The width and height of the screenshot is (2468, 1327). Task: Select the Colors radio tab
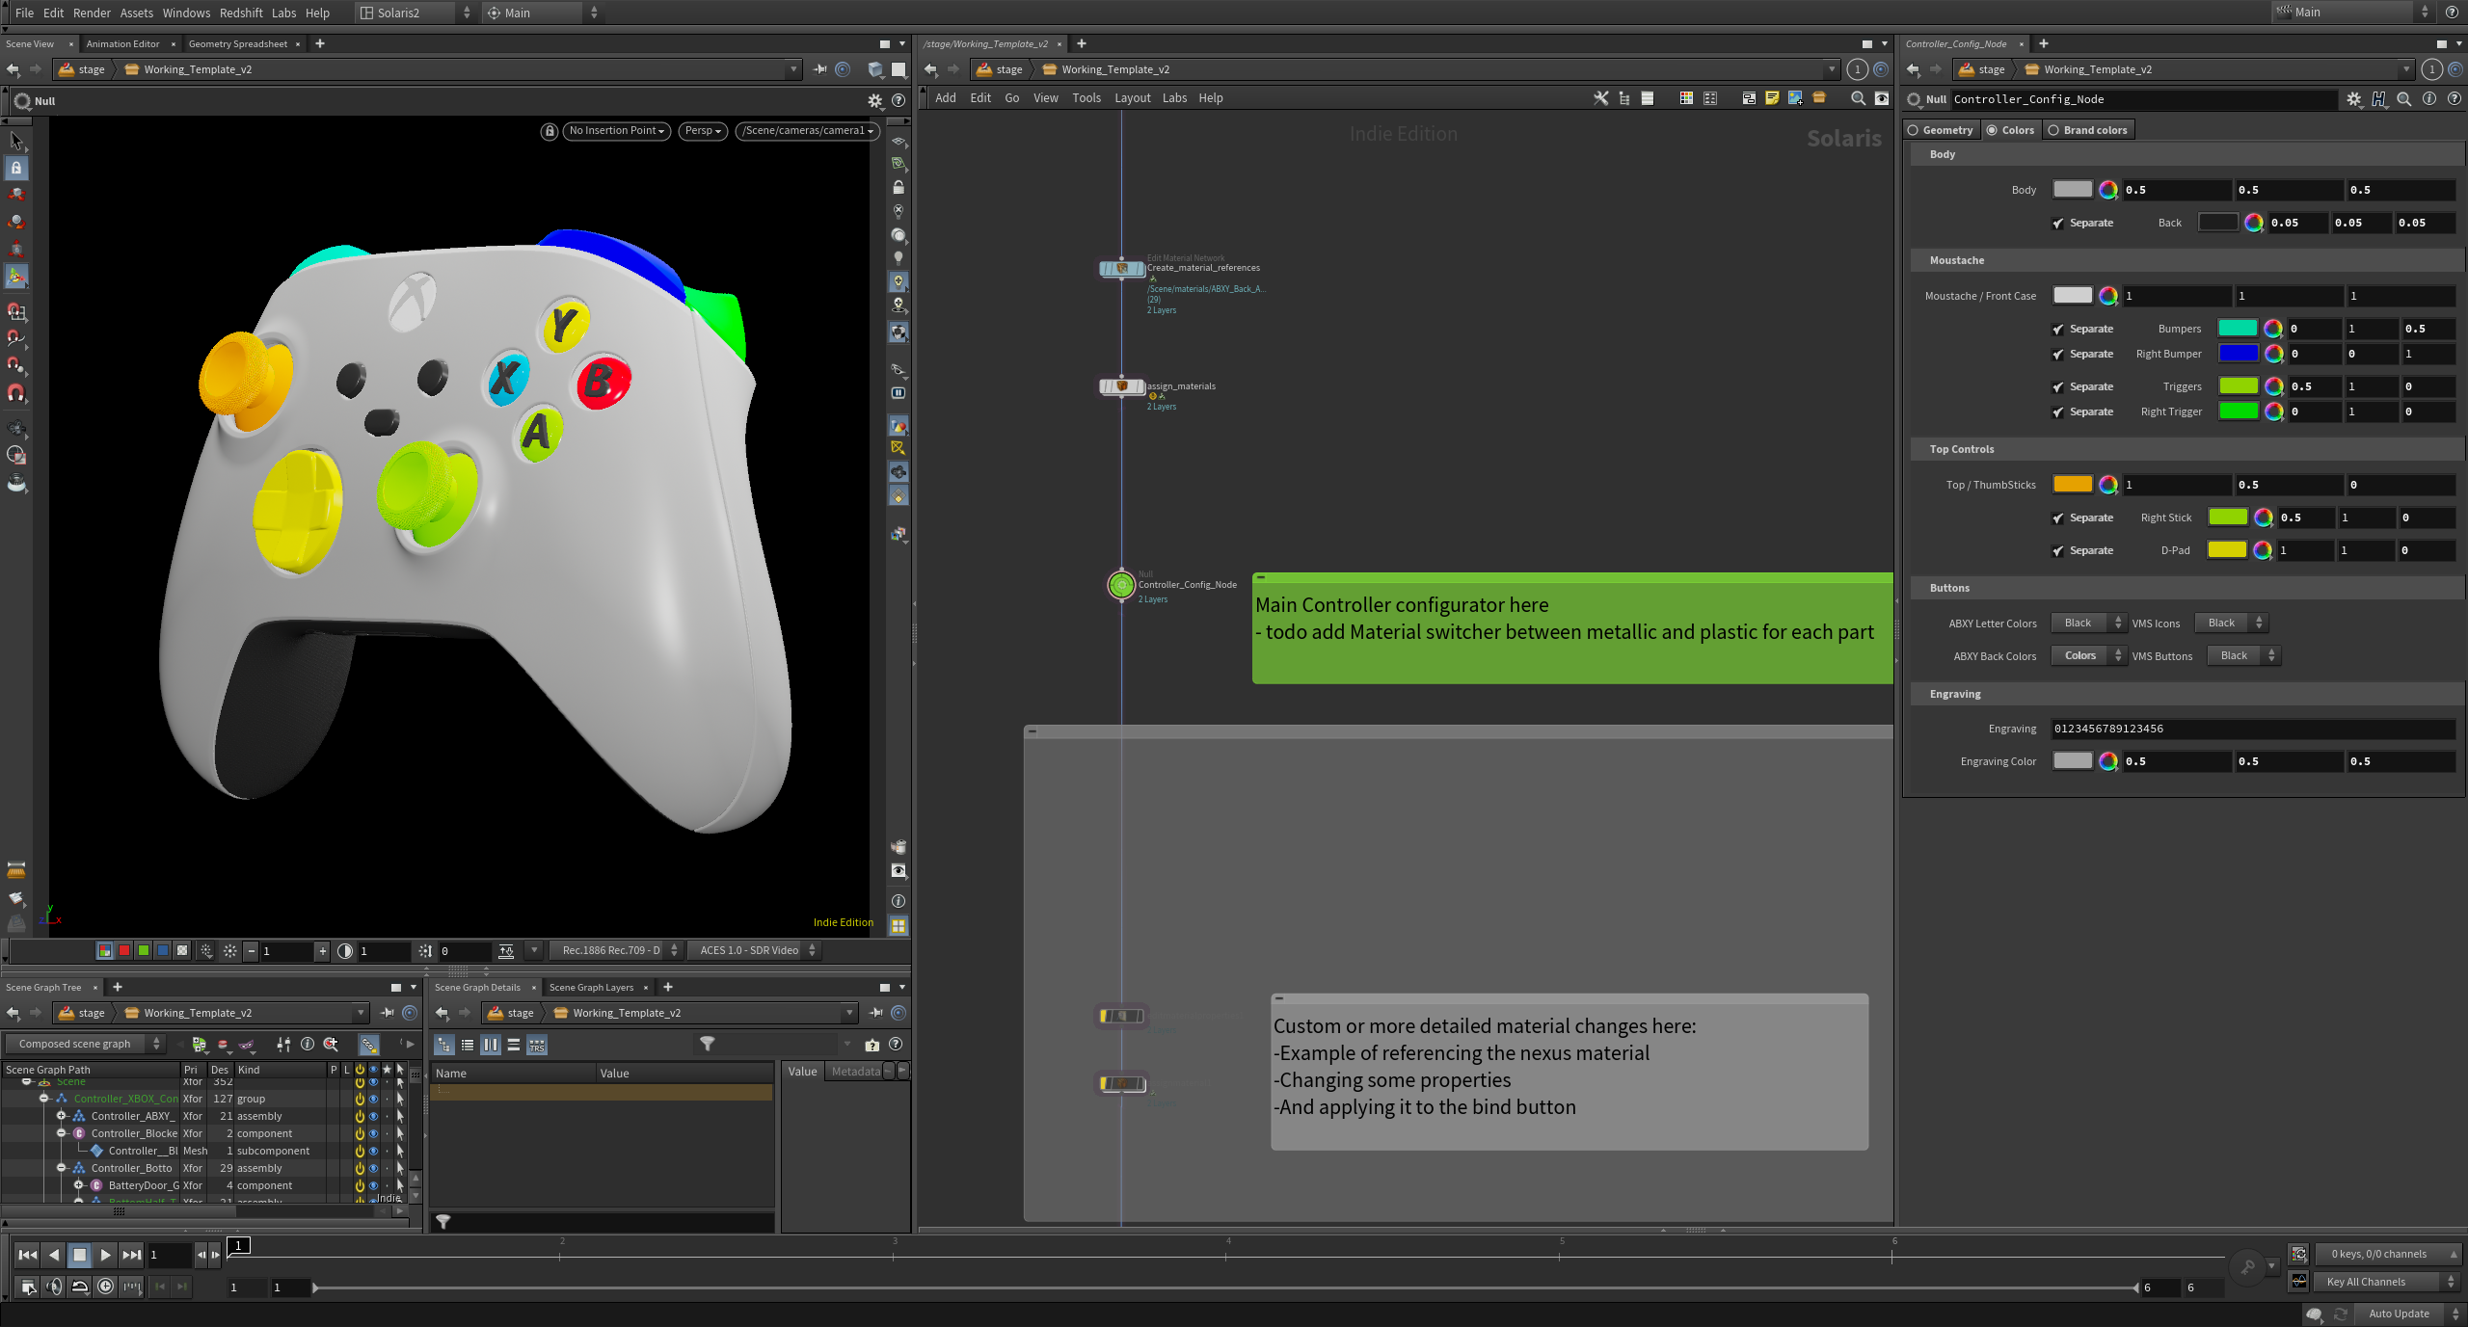coord(2010,130)
